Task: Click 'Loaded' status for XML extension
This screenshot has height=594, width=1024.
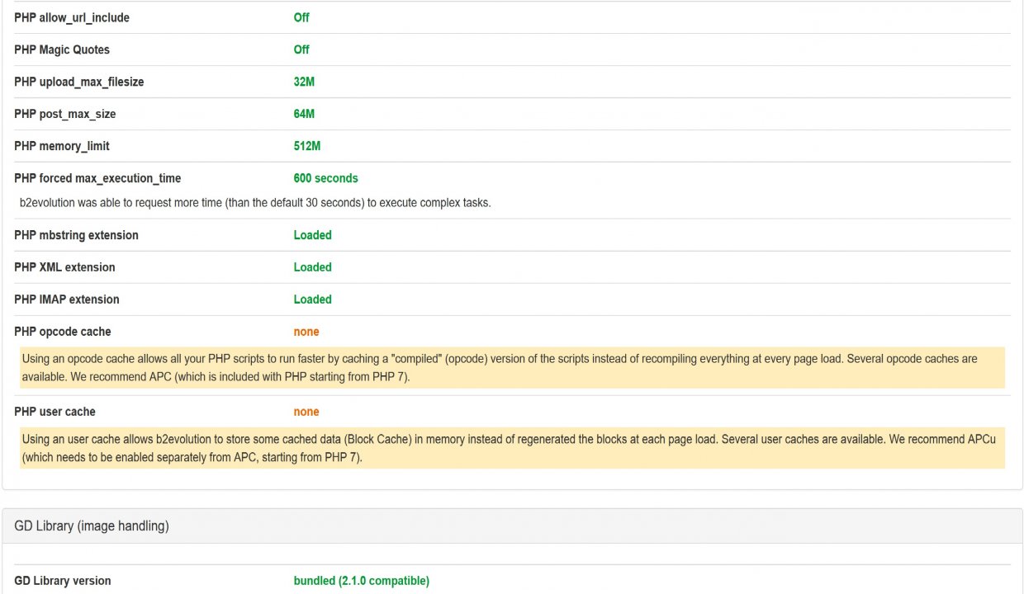Action: [x=313, y=267]
